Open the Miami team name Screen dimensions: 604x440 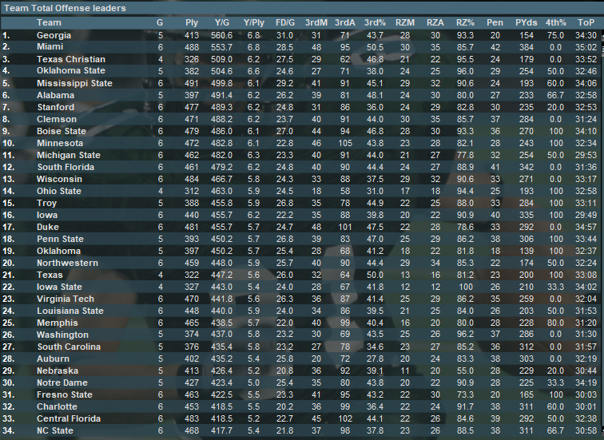[50, 46]
